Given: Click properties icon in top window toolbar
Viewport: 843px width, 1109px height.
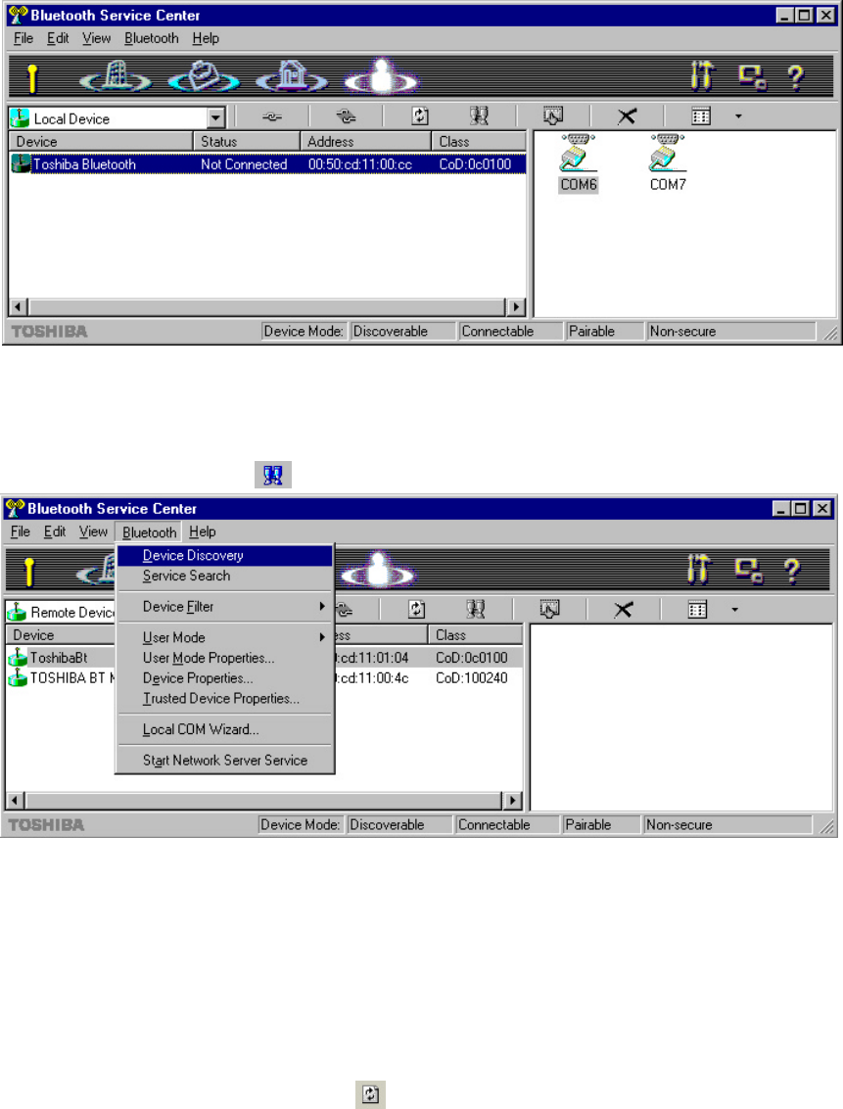Looking at the screenshot, I should pyautogui.click(x=553, y=116).
